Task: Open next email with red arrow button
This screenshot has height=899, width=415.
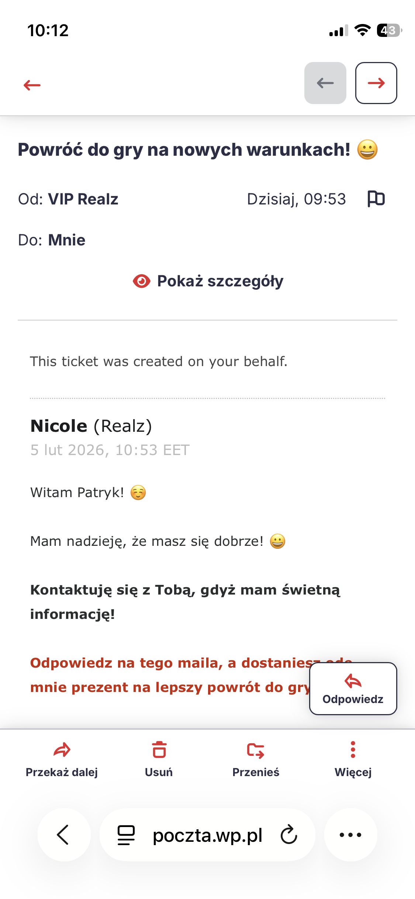Action: coord(376,83)
